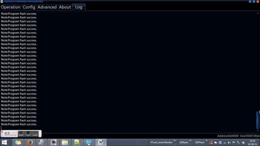Expand the ESPFlash toolbar chevron

206,141
